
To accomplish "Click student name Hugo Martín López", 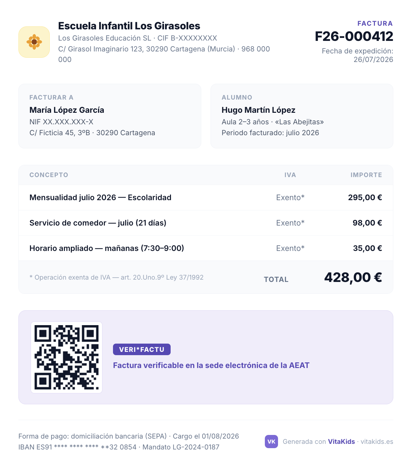I will click(x=259, y=110).
